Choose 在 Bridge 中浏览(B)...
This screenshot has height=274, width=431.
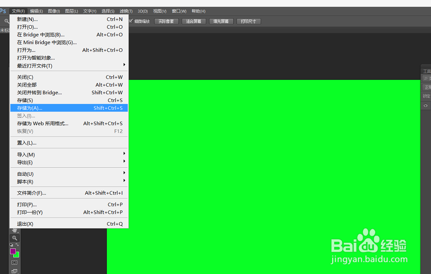pos(69,35)
